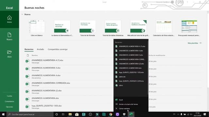
Task: Click the Fecha de modificación column header
Action: coord(157,55)
